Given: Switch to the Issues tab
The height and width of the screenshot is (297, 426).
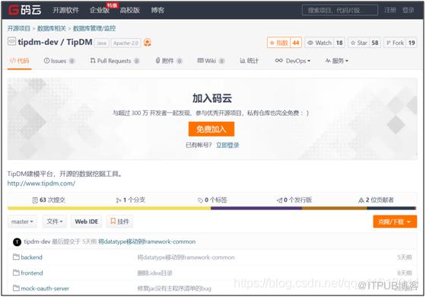Looking at the screenshot, I should click(x=59, y=61).
